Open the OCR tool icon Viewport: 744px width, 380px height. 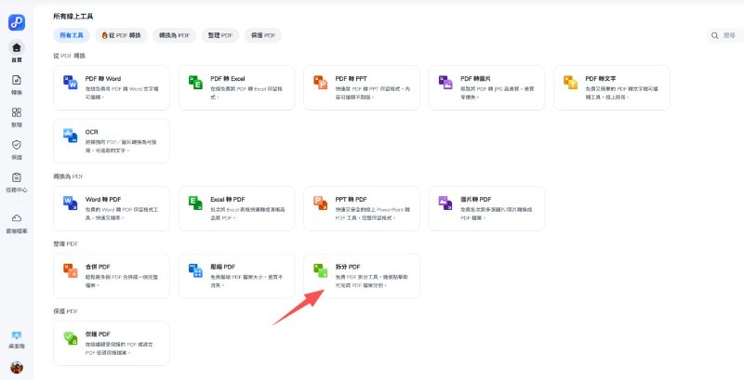point(71,136)
